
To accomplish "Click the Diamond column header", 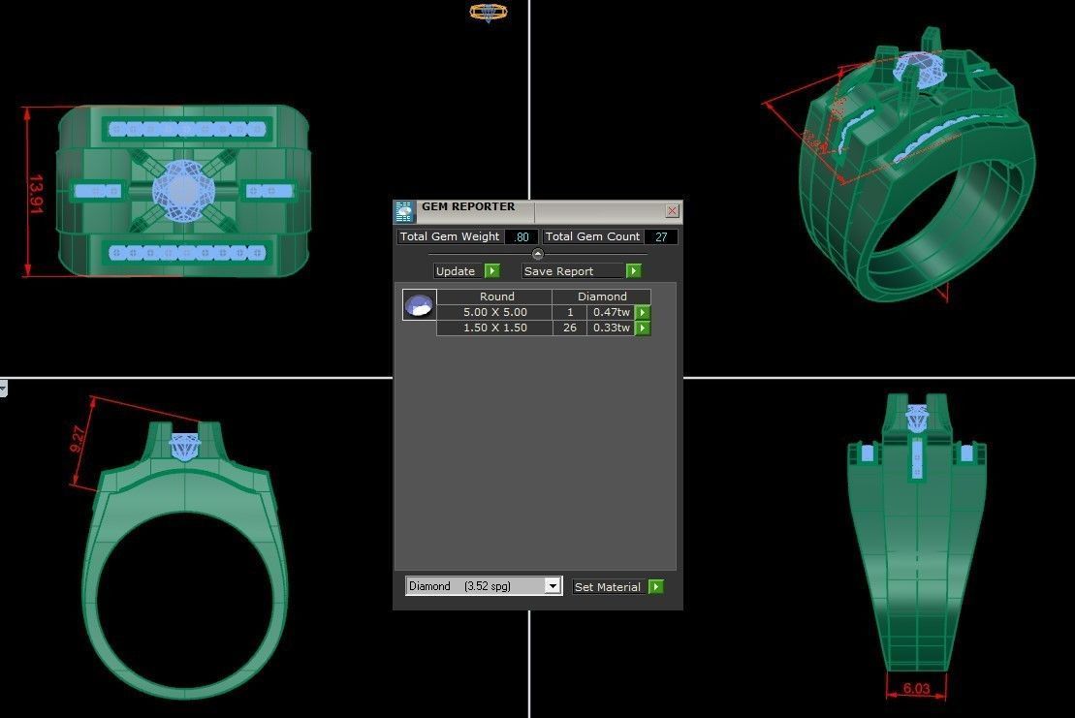I will pos(602,297).
